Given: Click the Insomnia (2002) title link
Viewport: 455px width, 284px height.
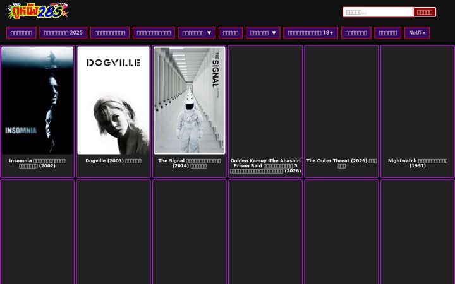Looking at the screenshot, I should [x=37, y=163].
